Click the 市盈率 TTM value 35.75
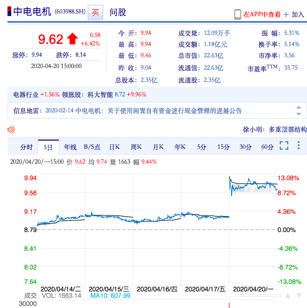 click(291, 68)
